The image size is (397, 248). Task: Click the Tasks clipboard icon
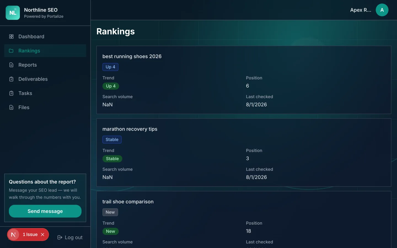11,93
